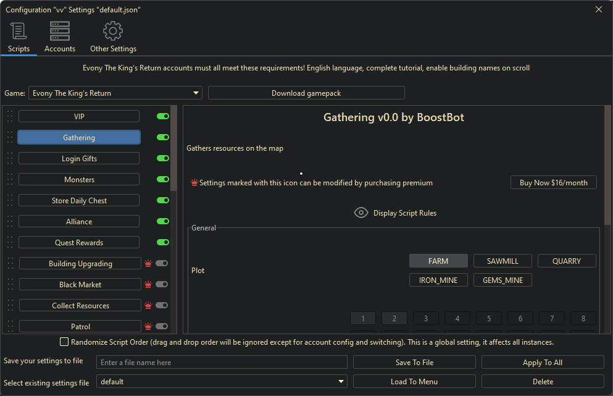Switch off Store Daily Chest toggle
Viewport: 613px width, 396px height.
(162, 200)
